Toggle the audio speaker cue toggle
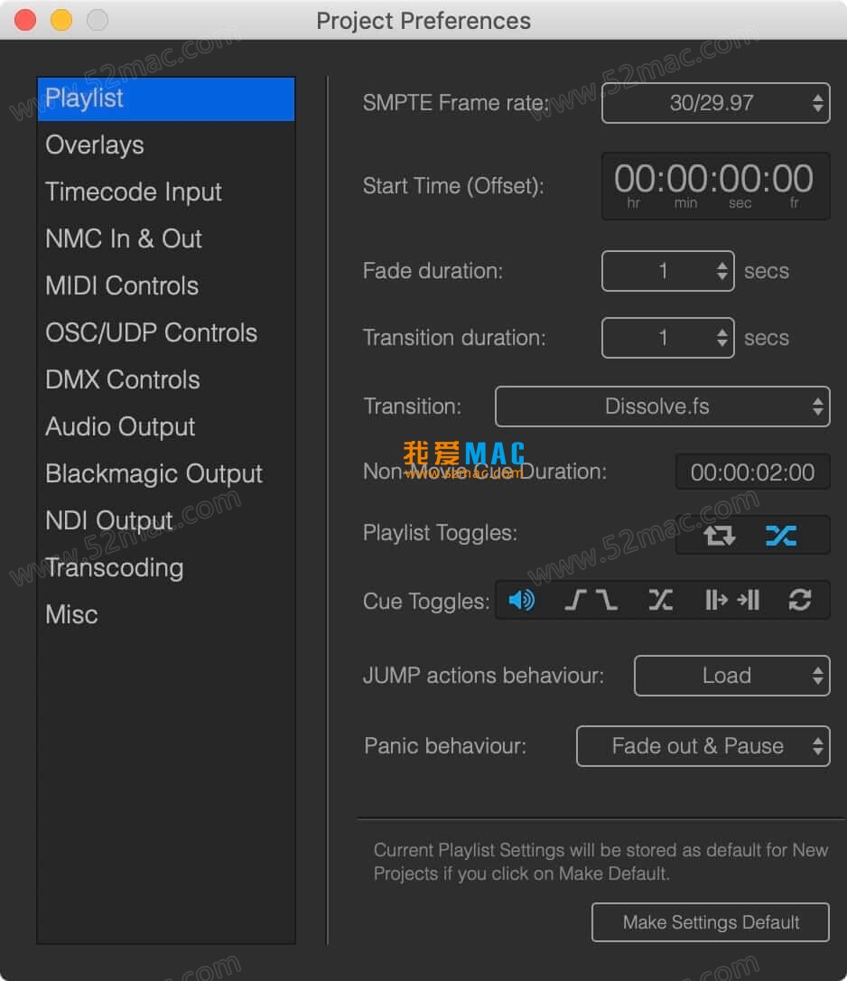This screenshot has width=847, height=981. coord(521,600)
